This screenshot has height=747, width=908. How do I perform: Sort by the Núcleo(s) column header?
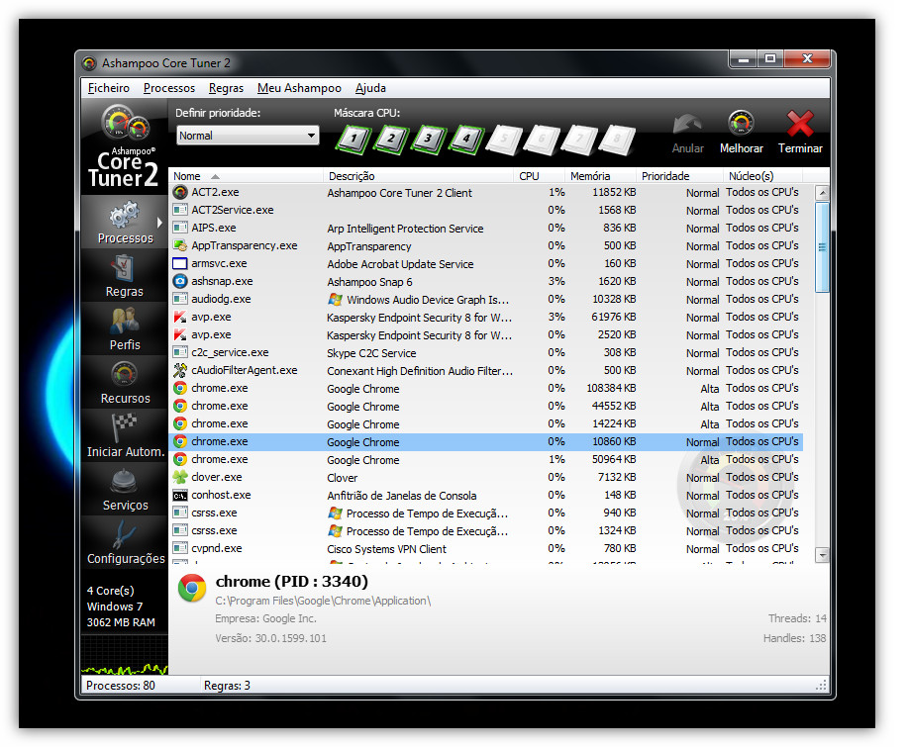tap(762, 176)
